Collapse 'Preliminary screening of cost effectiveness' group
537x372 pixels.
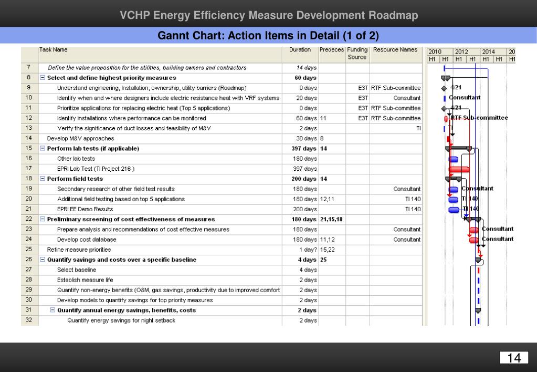pos(43,219)
